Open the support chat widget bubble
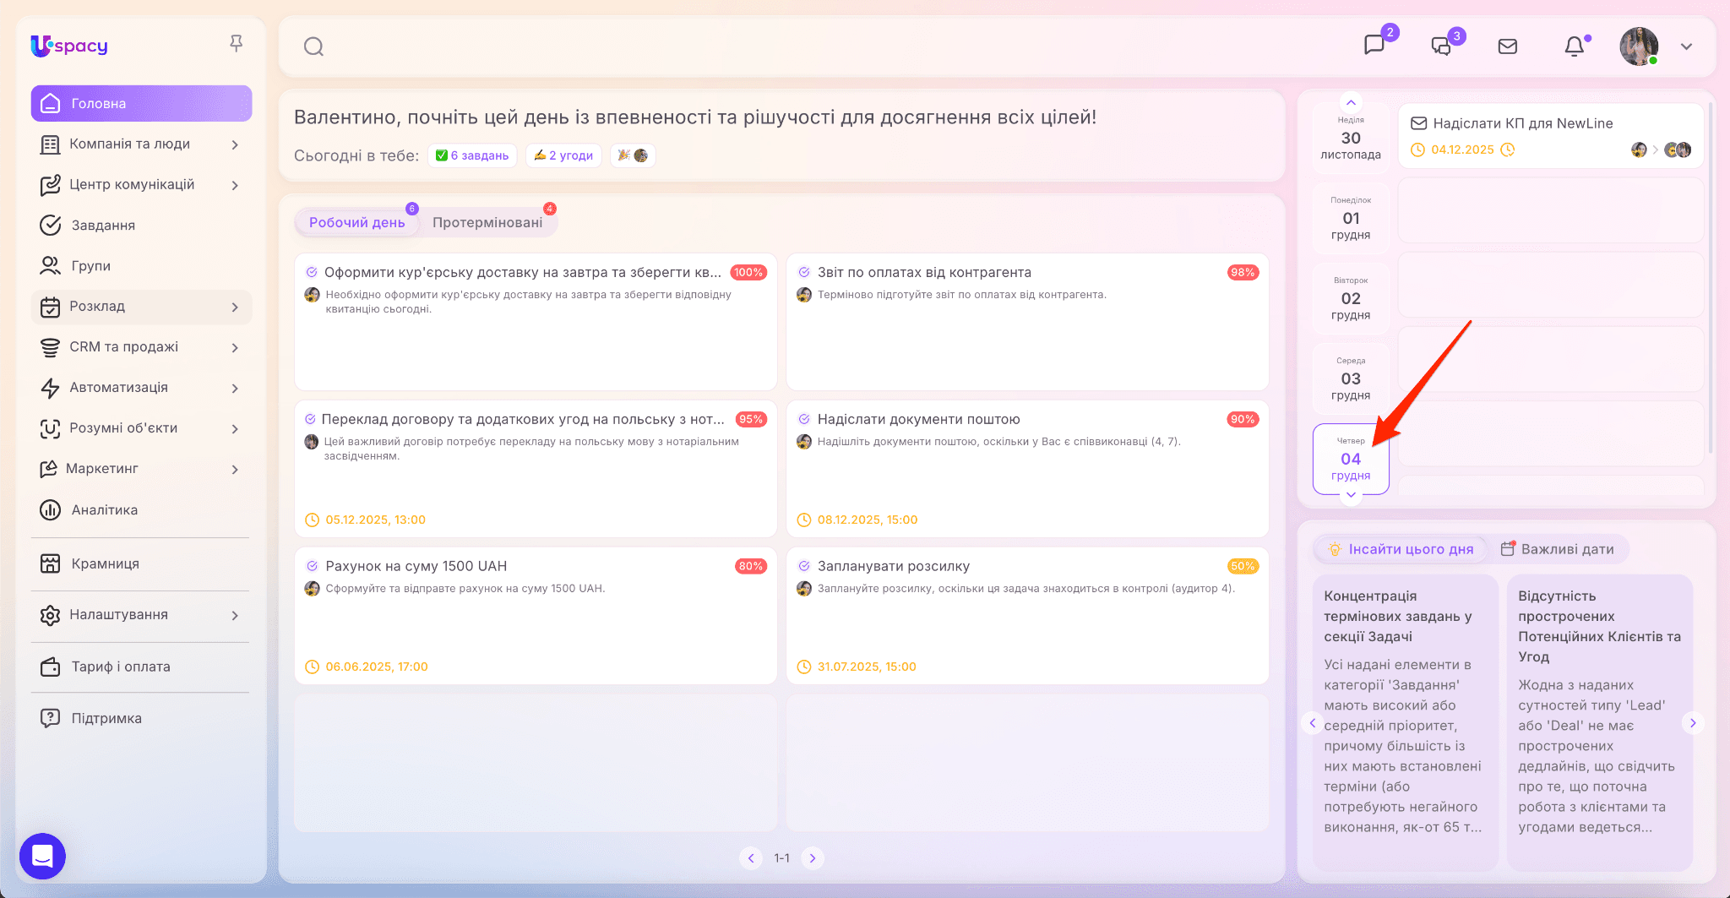The height and width of the screenshot is (898, 1730). pos(42,856)
